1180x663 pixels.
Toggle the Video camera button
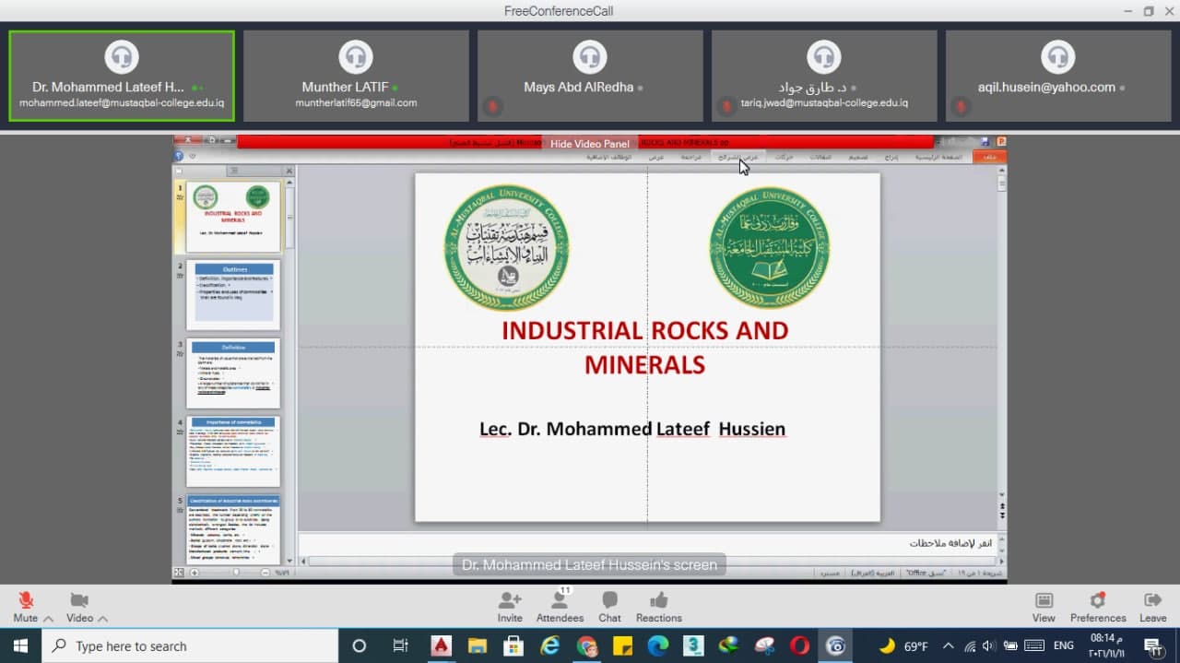pos(79,601)
